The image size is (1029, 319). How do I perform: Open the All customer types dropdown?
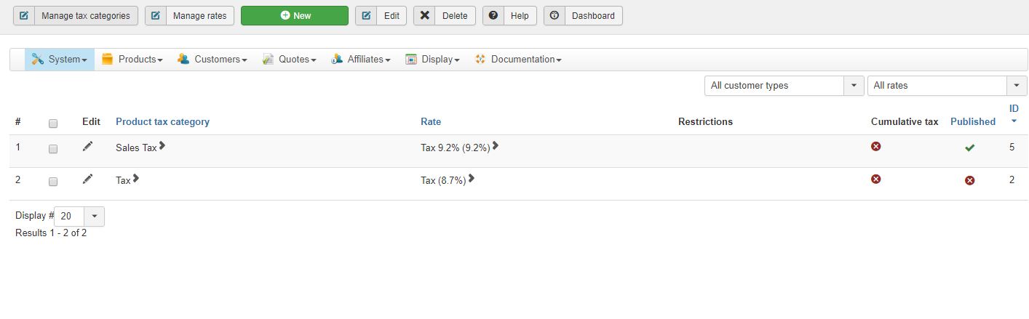(784, 86)
